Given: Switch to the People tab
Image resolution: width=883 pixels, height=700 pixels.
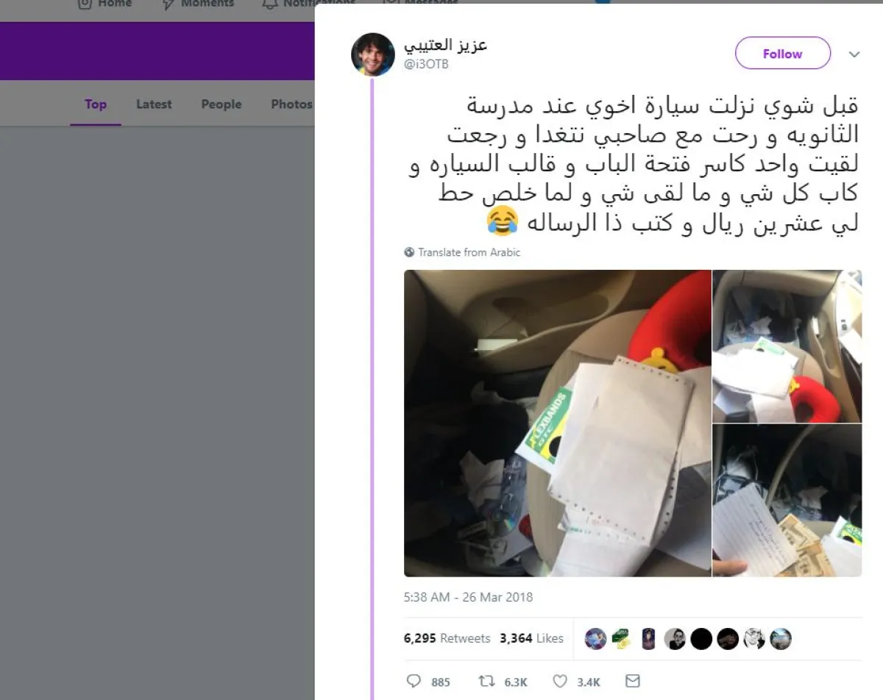Looking at the screenshot, I should click(x=221, y=104).
